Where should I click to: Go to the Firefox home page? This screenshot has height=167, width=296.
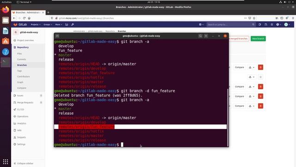click(29, 18)
